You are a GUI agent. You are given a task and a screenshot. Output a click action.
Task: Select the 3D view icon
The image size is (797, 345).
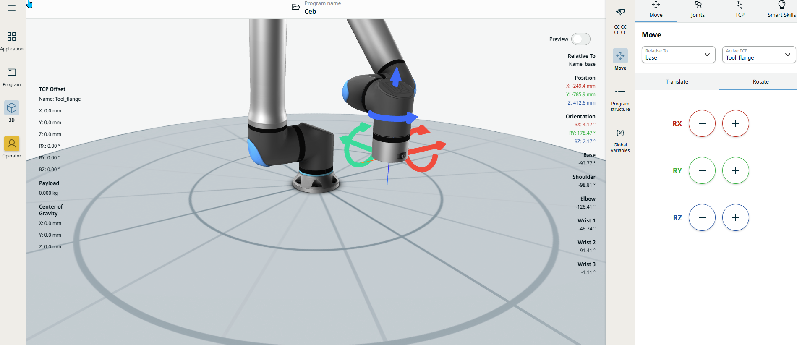[x=12, y=108]
